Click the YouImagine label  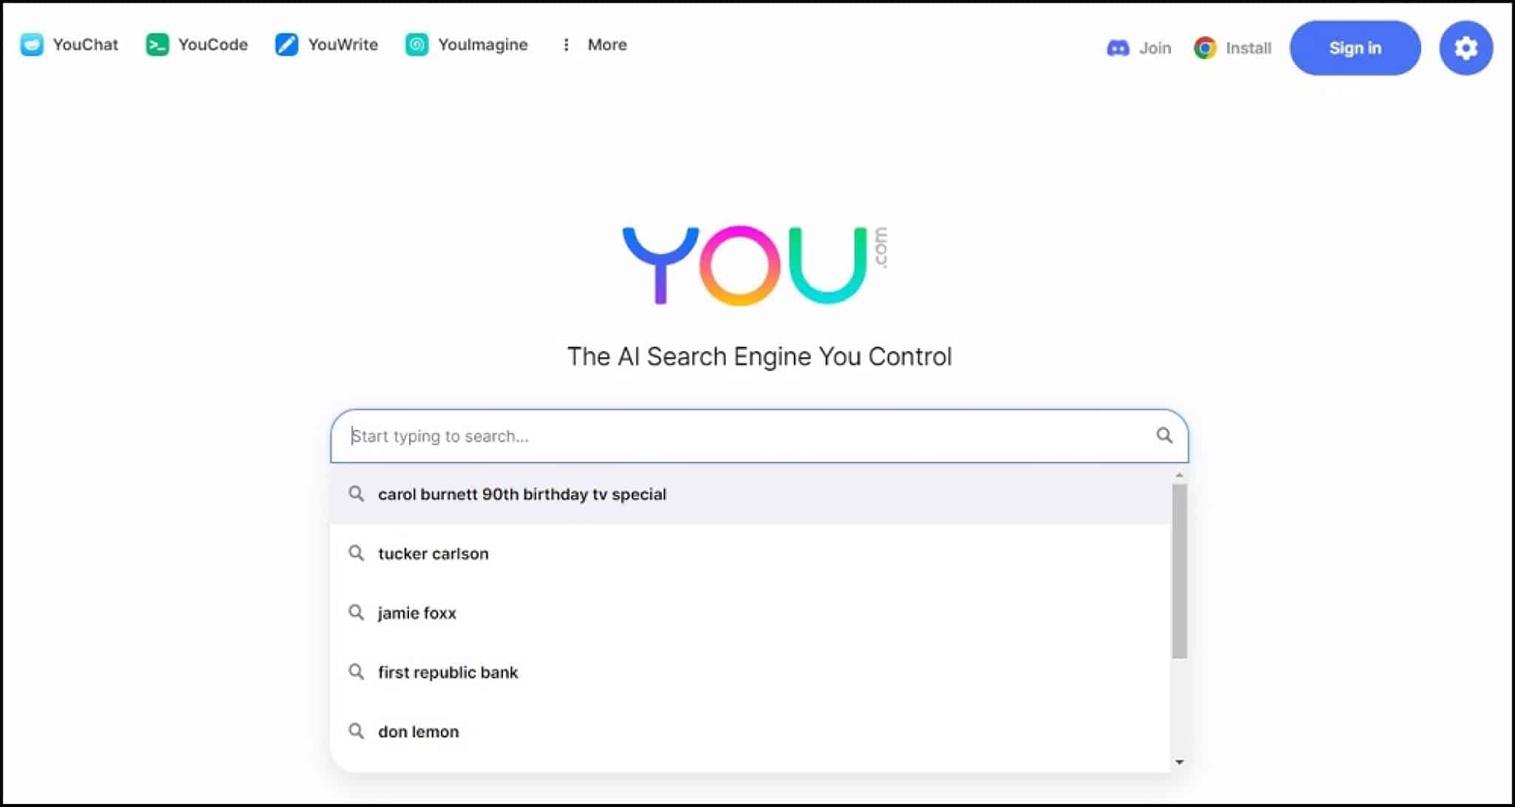coord(483,45)
